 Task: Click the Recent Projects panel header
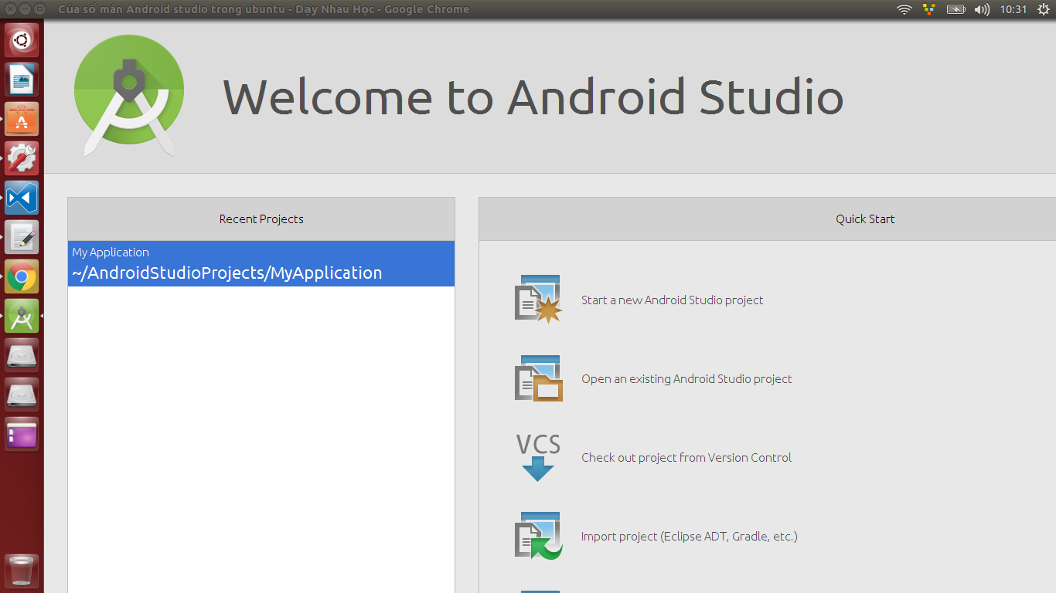tap(261, 219)
